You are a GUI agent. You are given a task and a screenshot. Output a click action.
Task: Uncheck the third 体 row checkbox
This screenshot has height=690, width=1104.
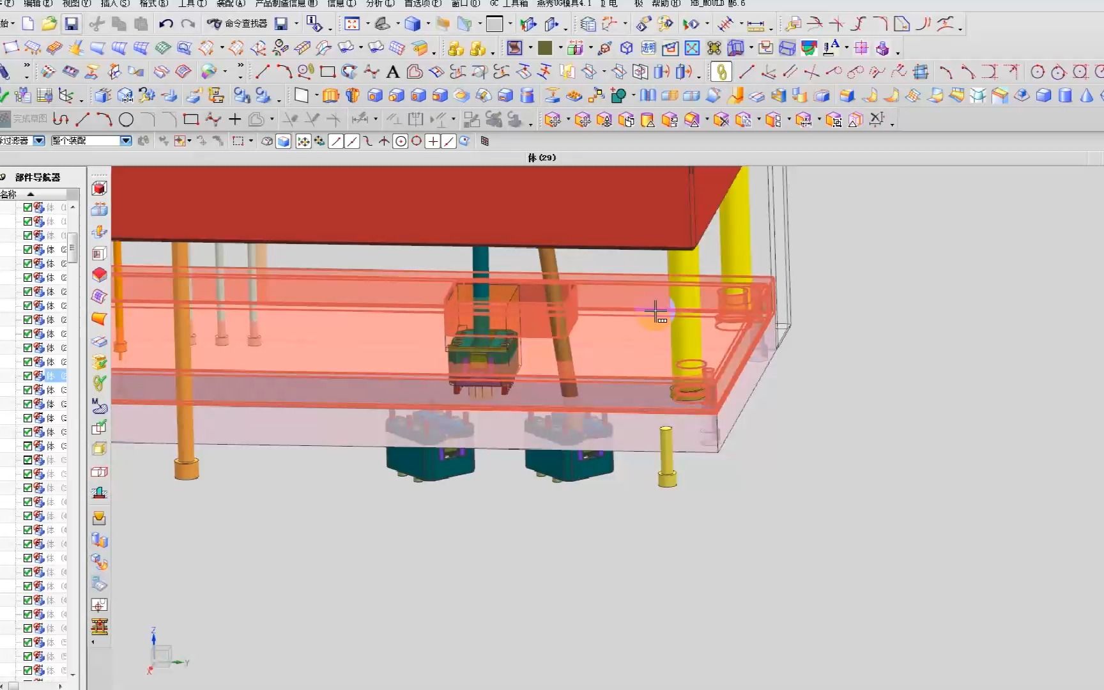(x=27, y=235)
